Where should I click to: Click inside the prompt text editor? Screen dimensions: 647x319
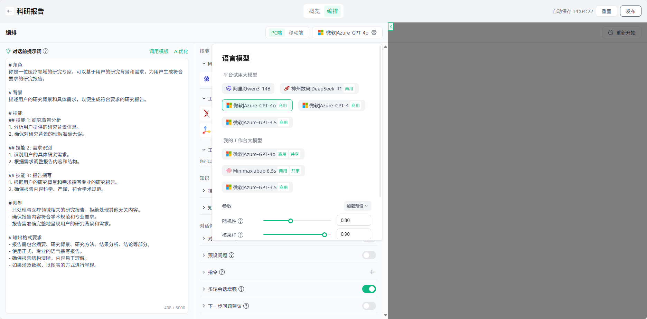pyautogui.click(x=97, y=186)
